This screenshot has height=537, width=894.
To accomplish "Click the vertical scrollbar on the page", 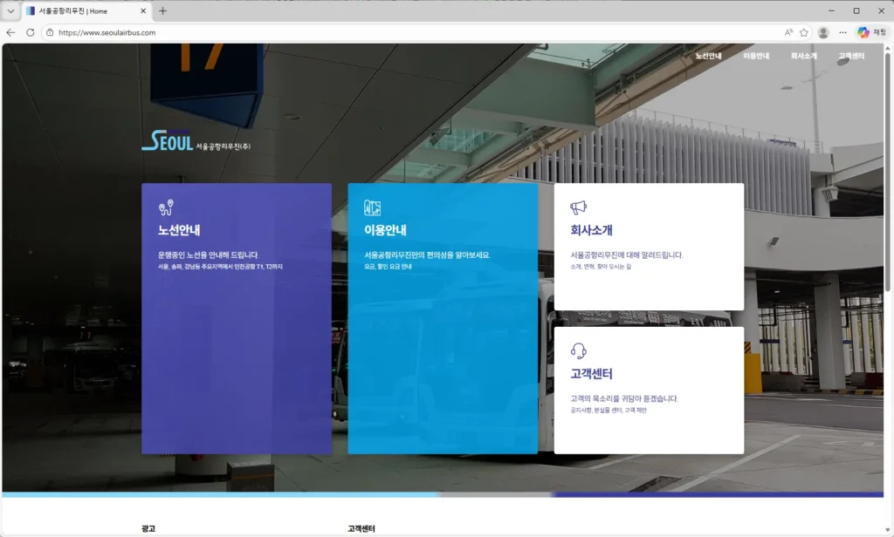I will point(888,174).
